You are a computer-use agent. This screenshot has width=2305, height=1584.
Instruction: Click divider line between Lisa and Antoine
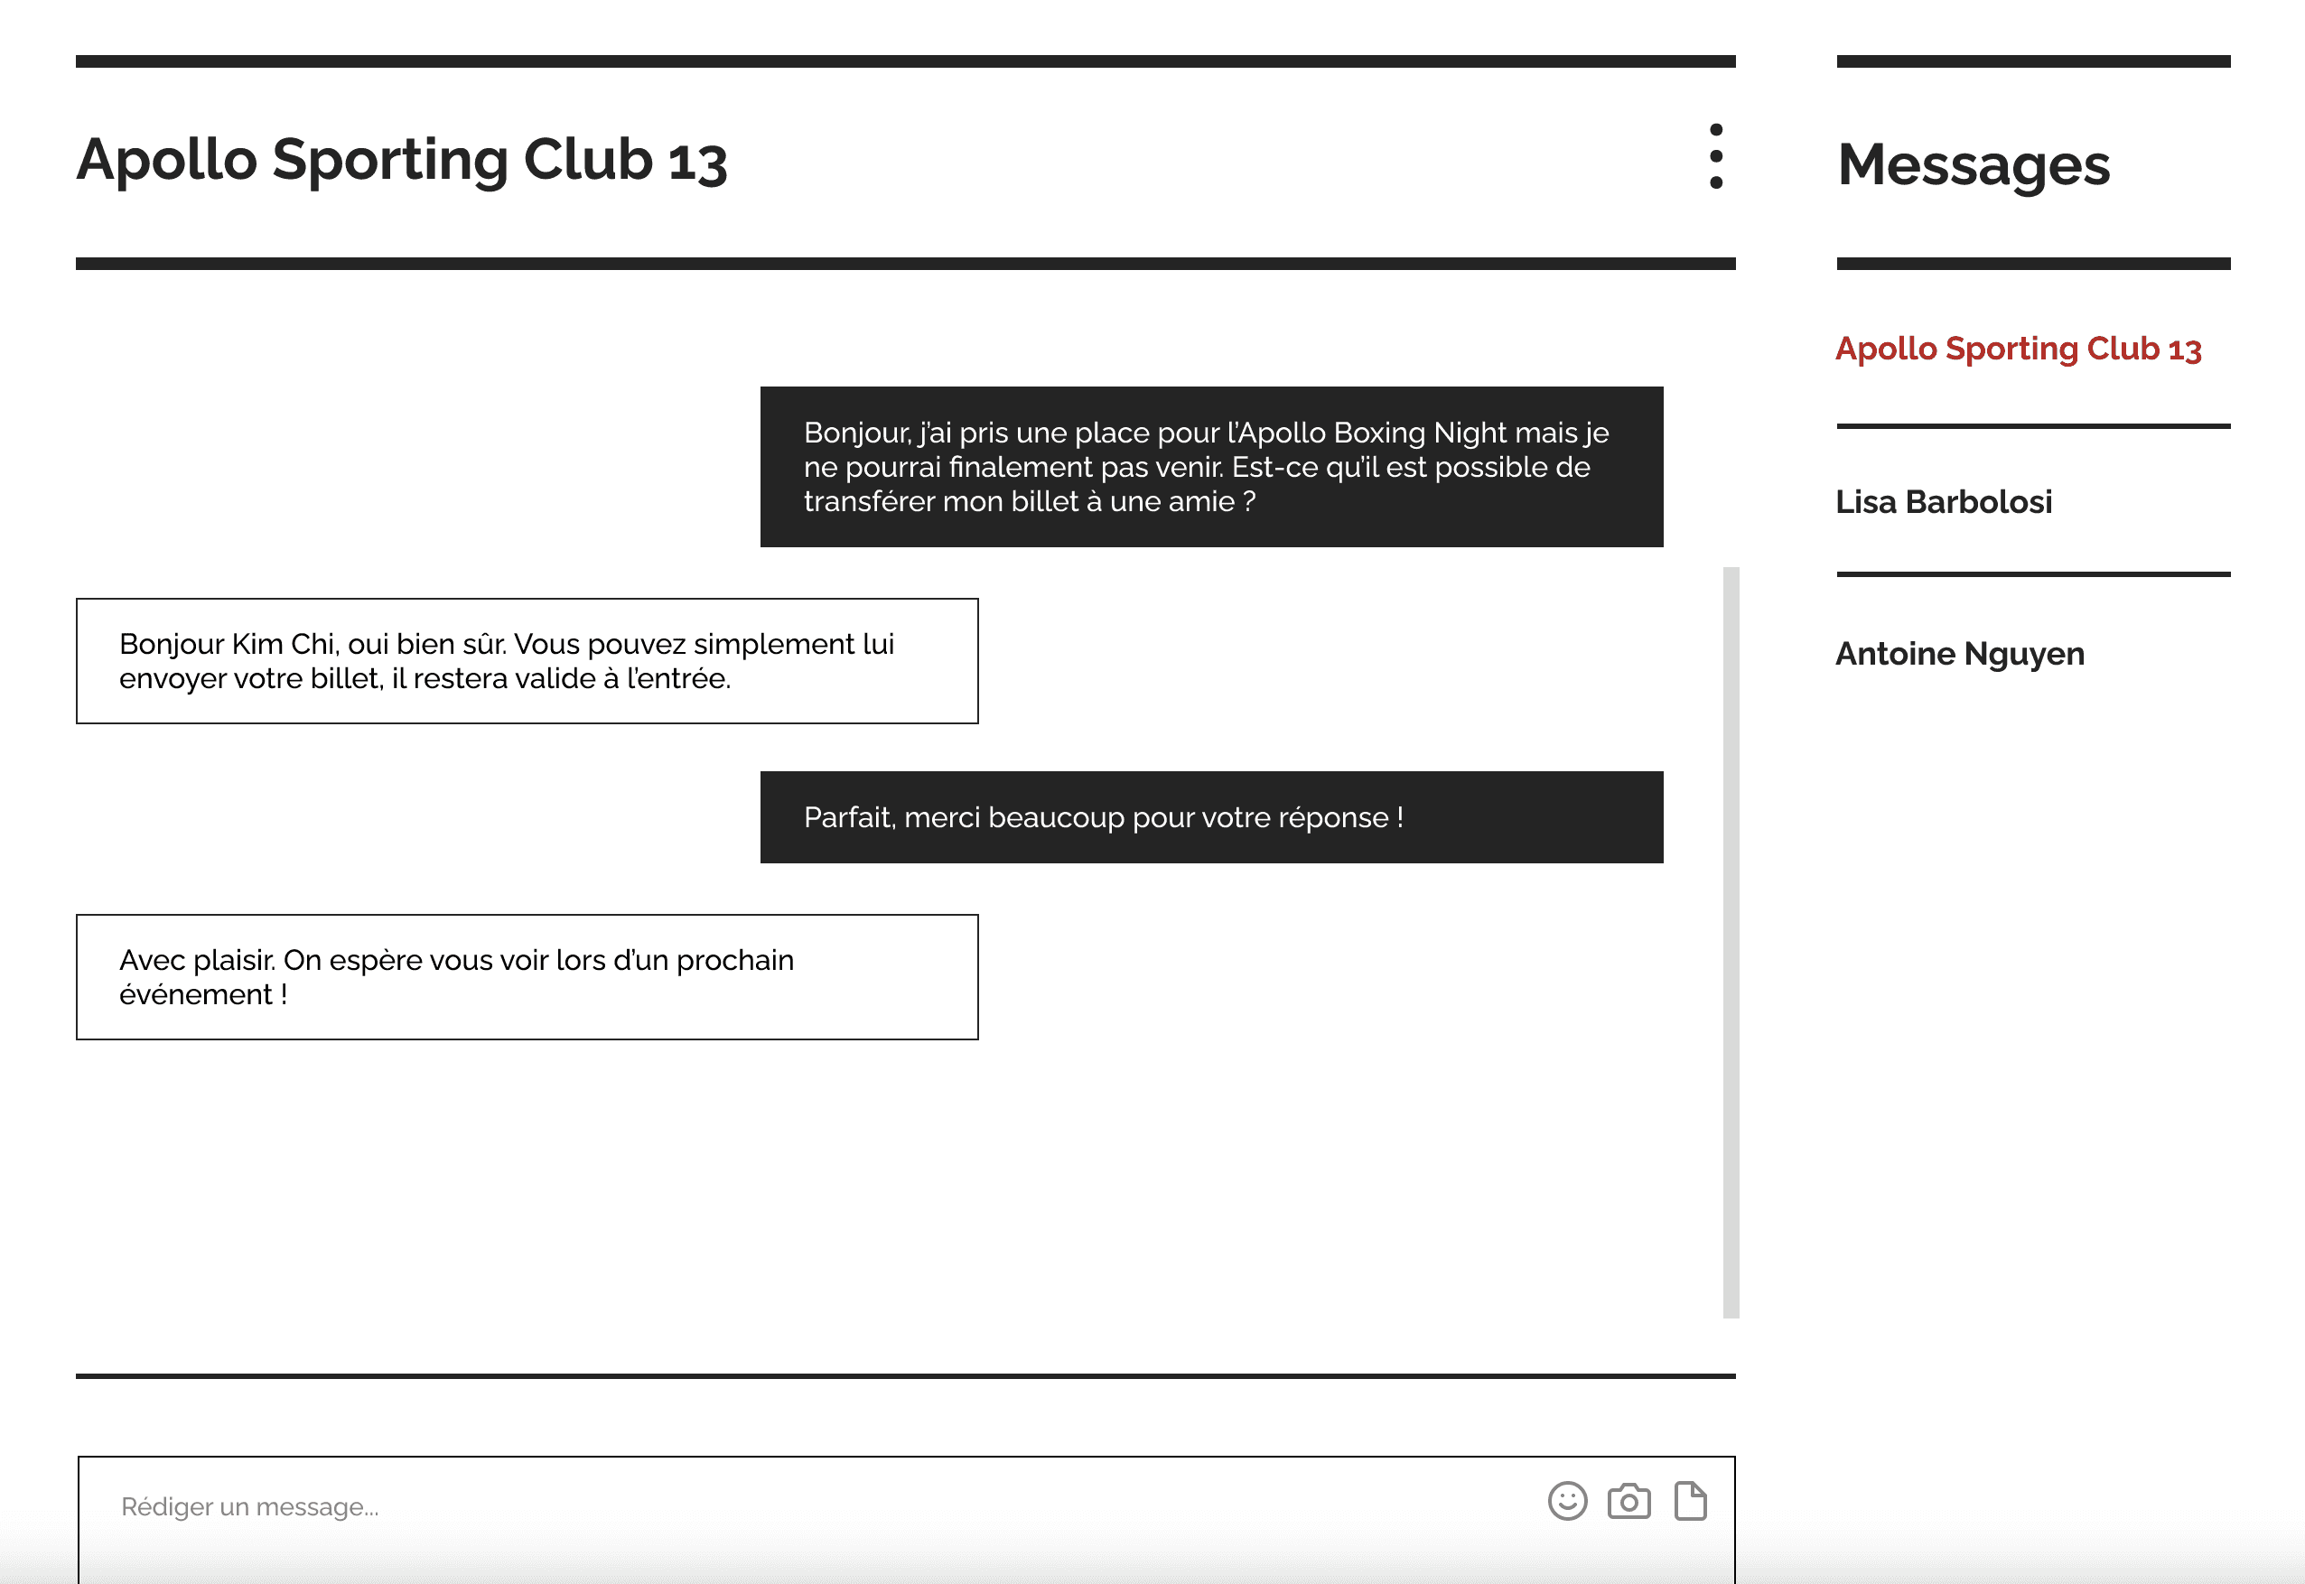point(2032,573)
